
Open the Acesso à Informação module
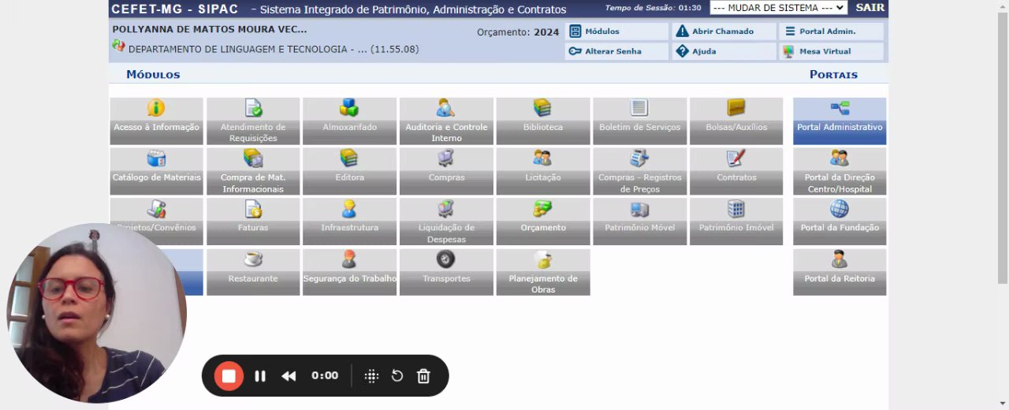coord(156,121)
